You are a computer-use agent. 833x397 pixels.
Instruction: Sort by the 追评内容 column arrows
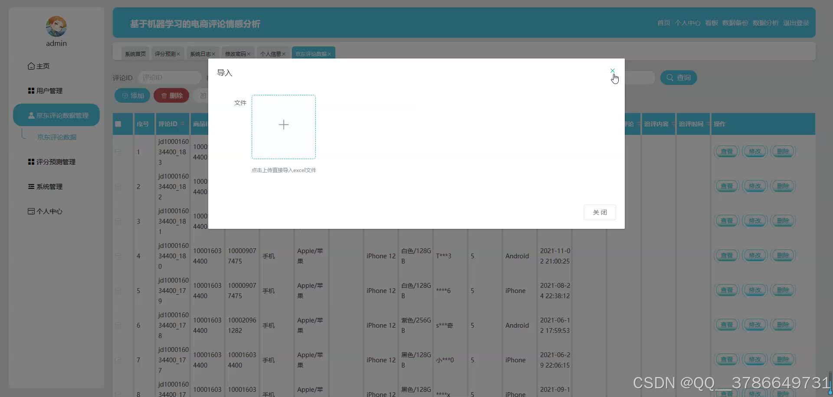pyautogui.click(x=673, y=124)
